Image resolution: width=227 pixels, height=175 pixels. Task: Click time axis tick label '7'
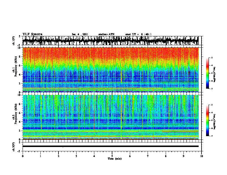click(148, 156)
